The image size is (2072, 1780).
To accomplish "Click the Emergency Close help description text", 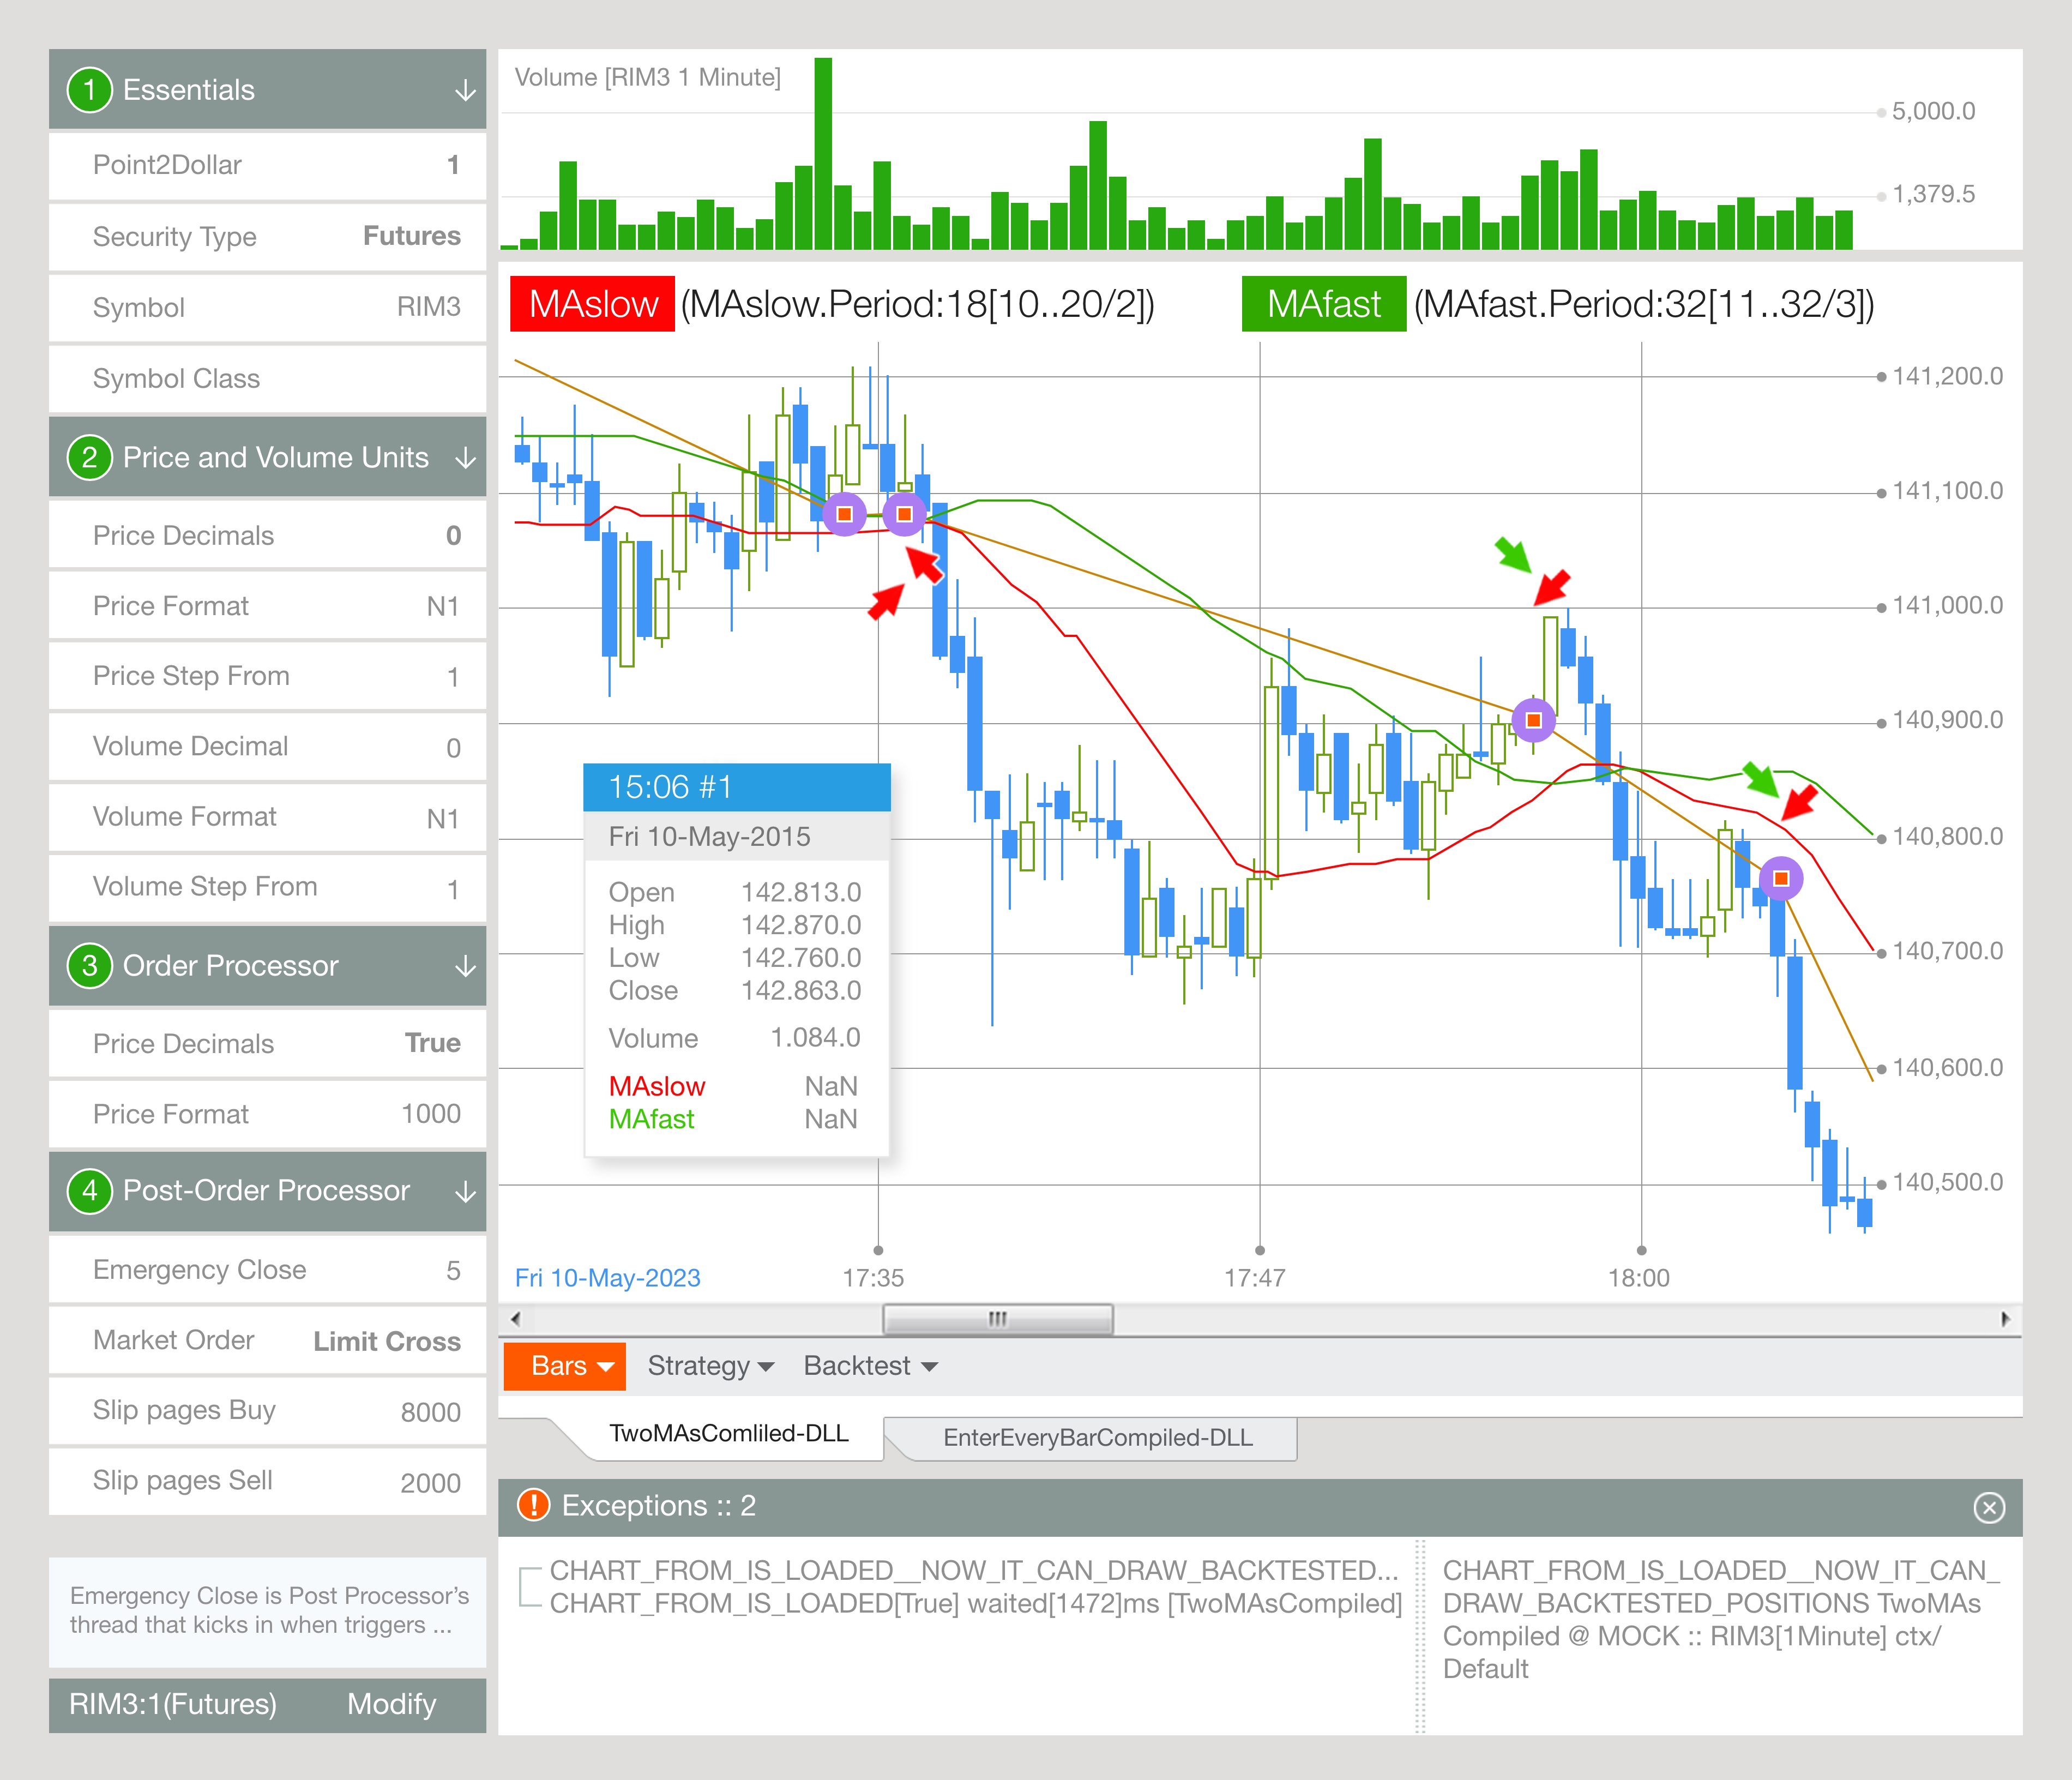I will click(269, 1610).
